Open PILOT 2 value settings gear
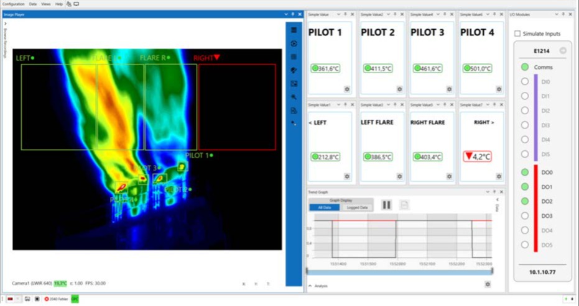Screen dimensions: 579x306 click(x=399, y=89)
